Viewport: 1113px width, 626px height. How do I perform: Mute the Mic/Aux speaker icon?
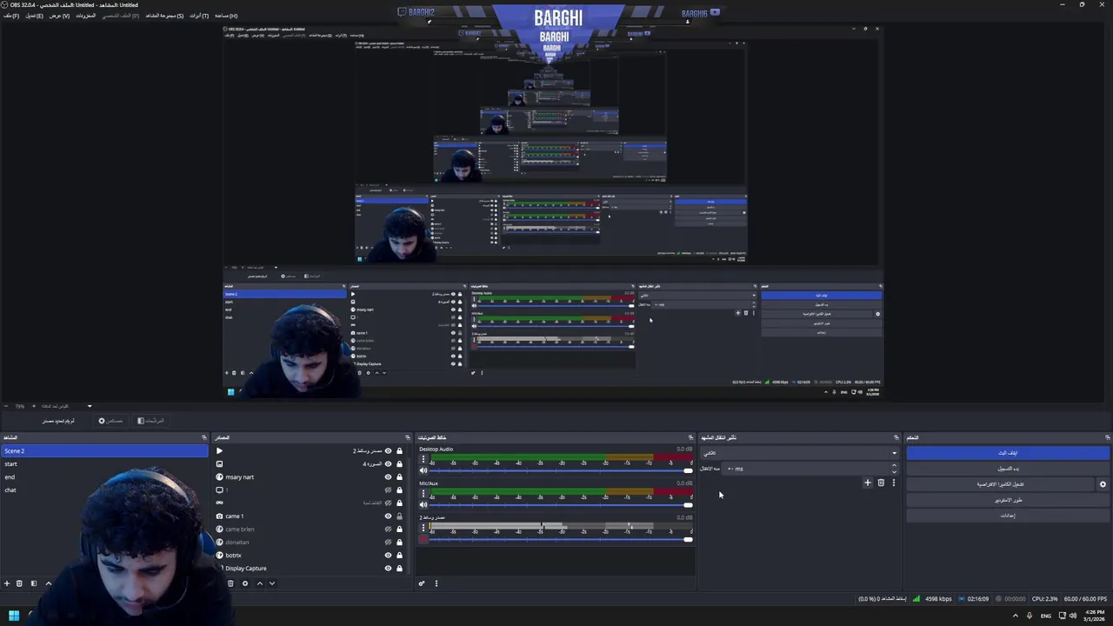(423, 504)
